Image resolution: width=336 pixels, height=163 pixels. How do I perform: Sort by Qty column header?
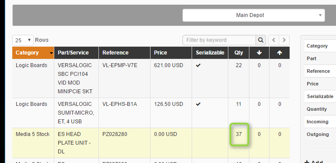239,53
